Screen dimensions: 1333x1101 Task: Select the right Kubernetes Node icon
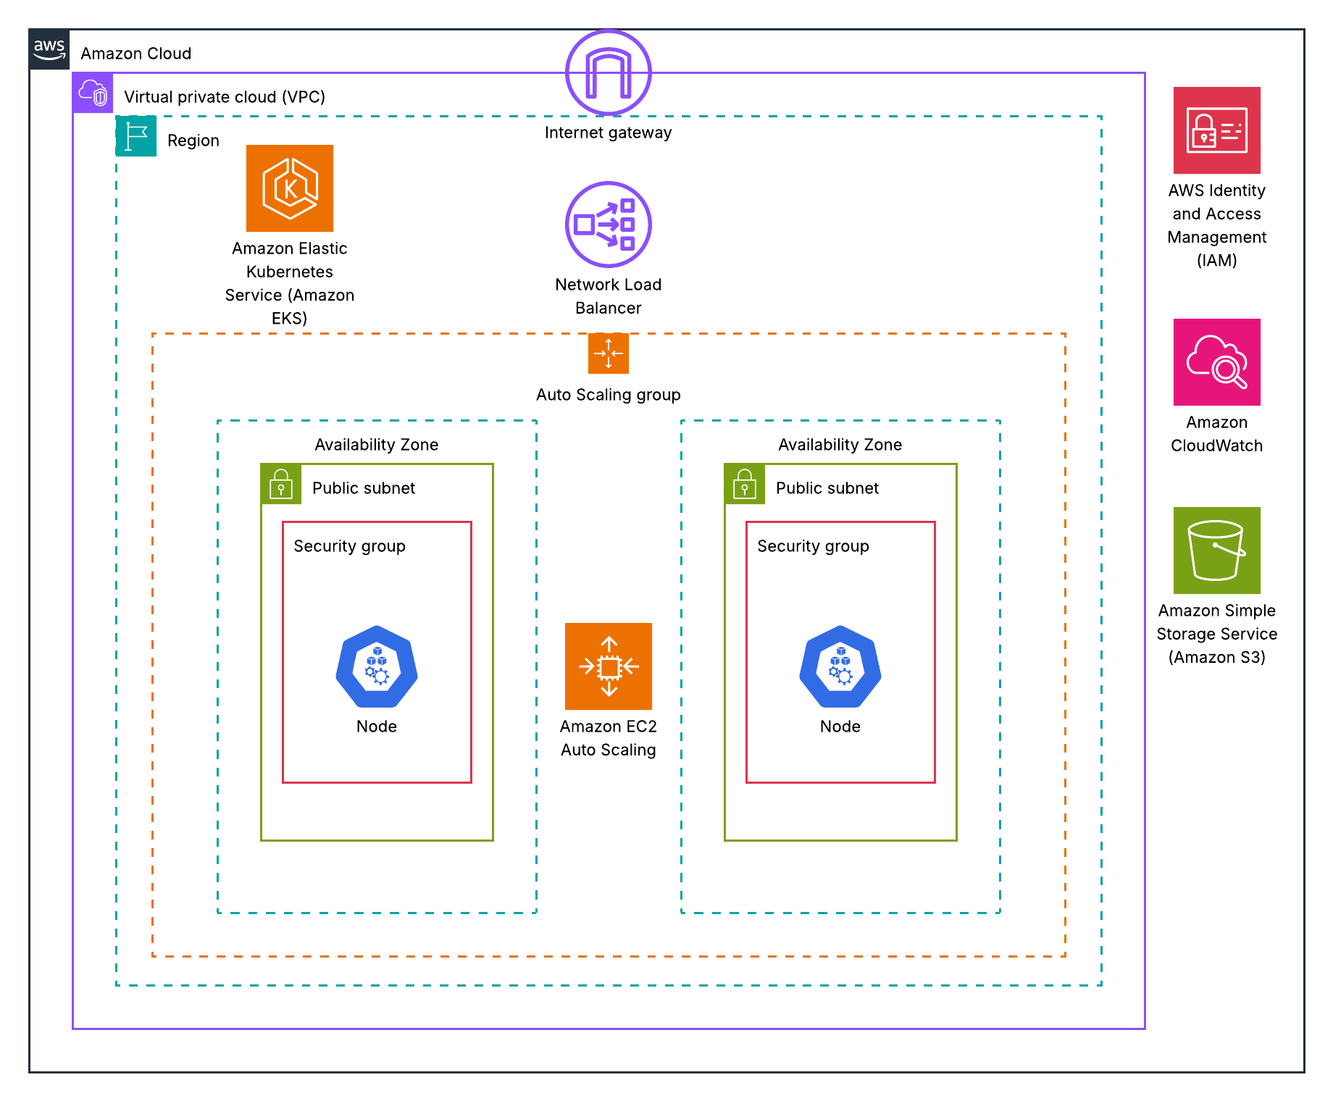click(840, 666)
